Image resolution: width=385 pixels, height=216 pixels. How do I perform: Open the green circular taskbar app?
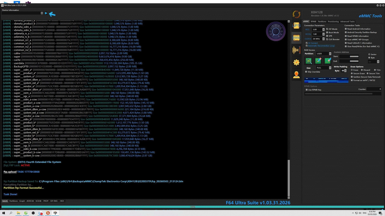tap(26, 213)
